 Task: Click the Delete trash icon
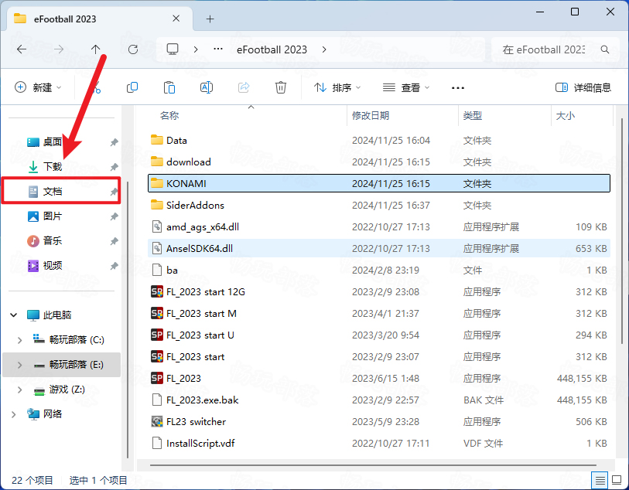pos(280,87)
